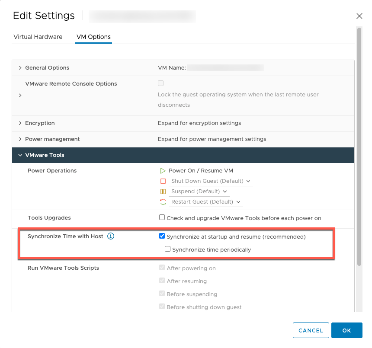This screenshot has width=372, height=348.
Task: Disable Synchronize at startup and resume
Action: click(162, 236)
